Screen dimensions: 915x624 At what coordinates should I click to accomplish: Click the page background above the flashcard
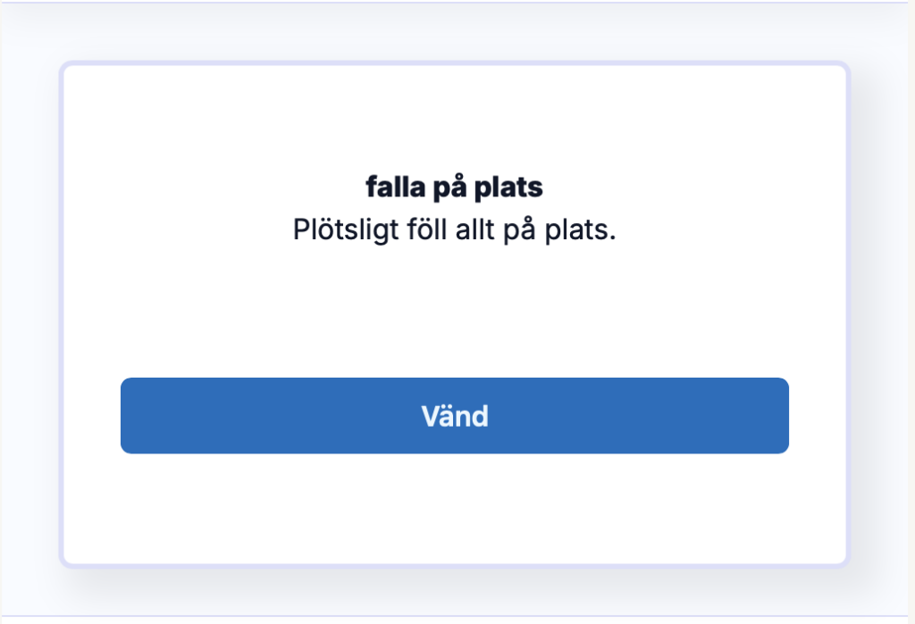(454, 31)
